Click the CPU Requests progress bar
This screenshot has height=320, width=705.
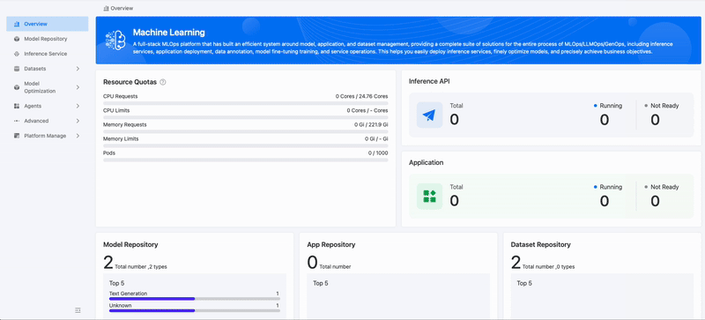point(246,103)
